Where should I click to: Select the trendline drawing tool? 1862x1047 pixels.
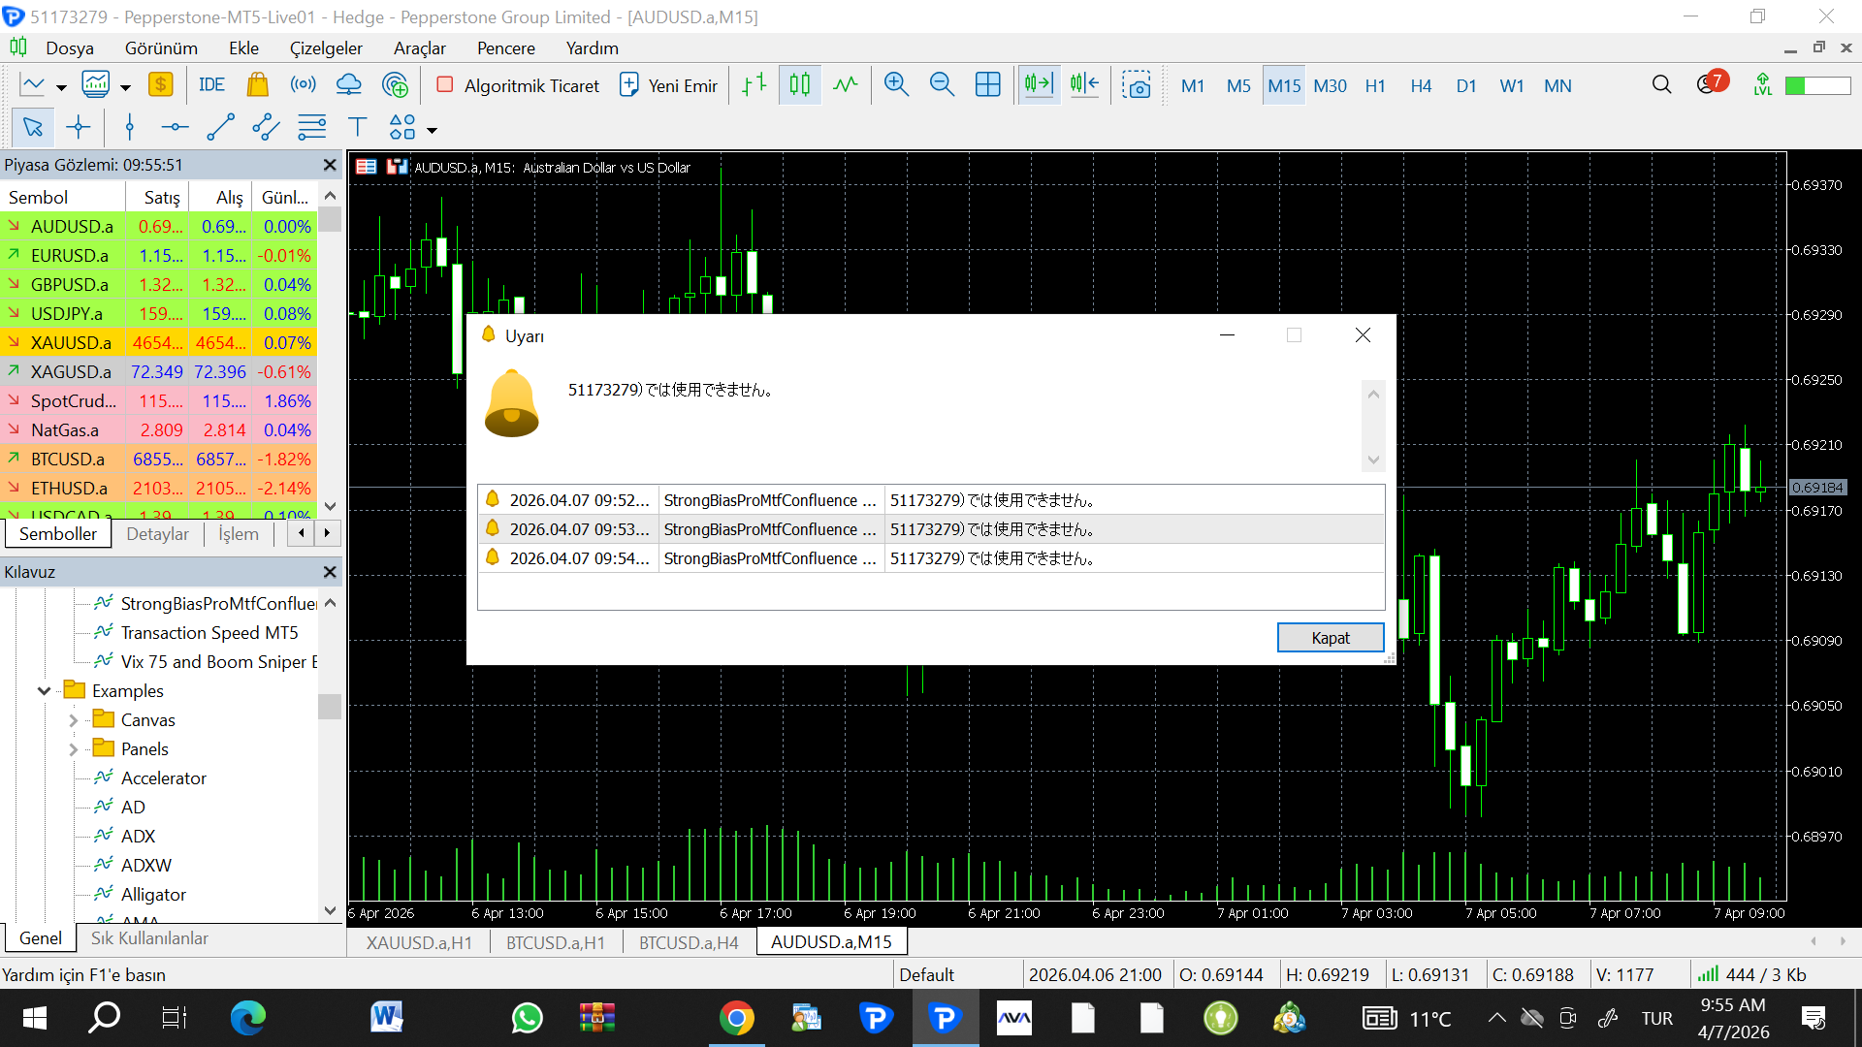220,127
